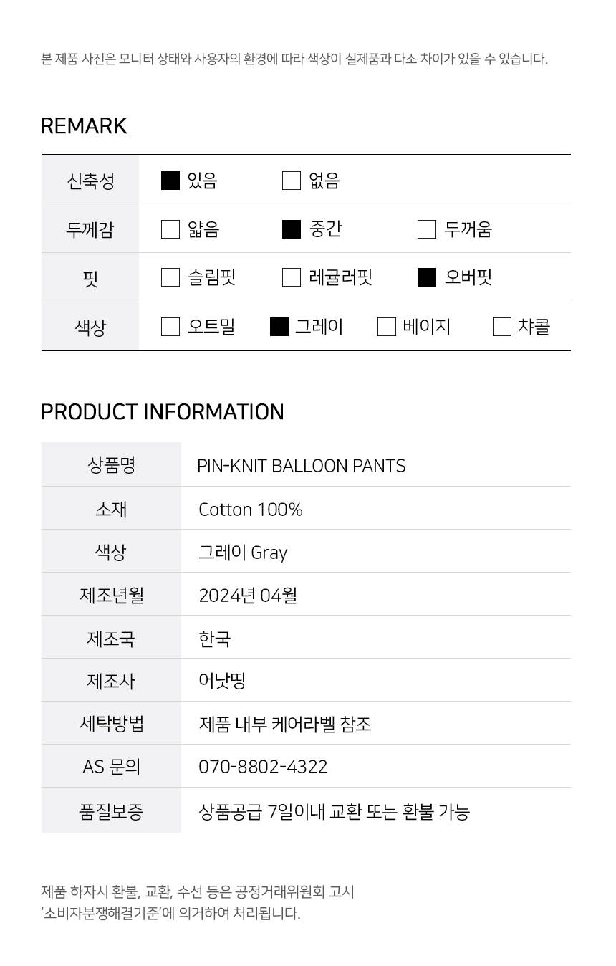This screenshot has height=966, width=616.
Task: Toggle the 오버핏 fit checkbox
Action: (x=427, y=277)
